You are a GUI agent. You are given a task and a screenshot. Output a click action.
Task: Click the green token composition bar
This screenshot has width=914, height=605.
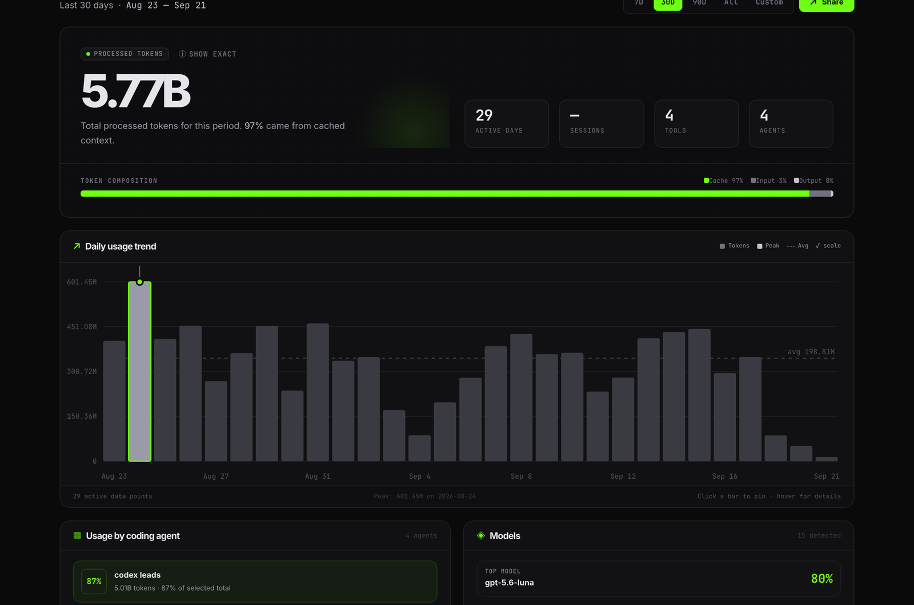pos(445,194)
